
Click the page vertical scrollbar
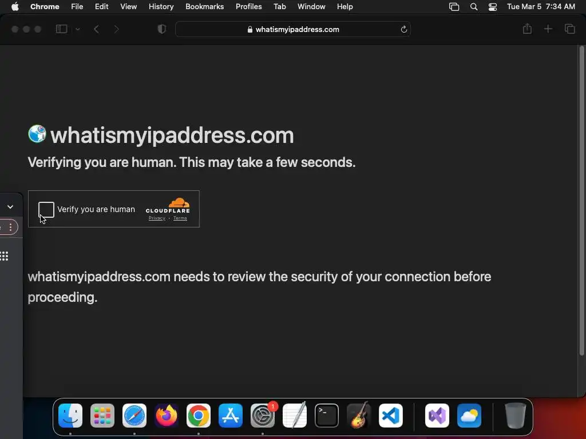click(x=581, y=201)
